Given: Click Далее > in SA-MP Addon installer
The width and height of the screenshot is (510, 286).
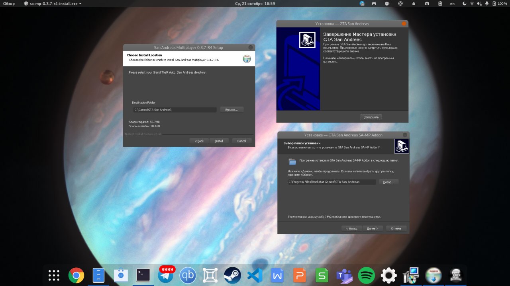Looking at the screenshot, I should click(x=373, y=228).
